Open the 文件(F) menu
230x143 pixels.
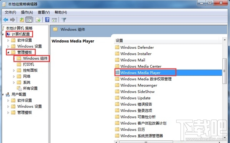click(x=10, y=12)
